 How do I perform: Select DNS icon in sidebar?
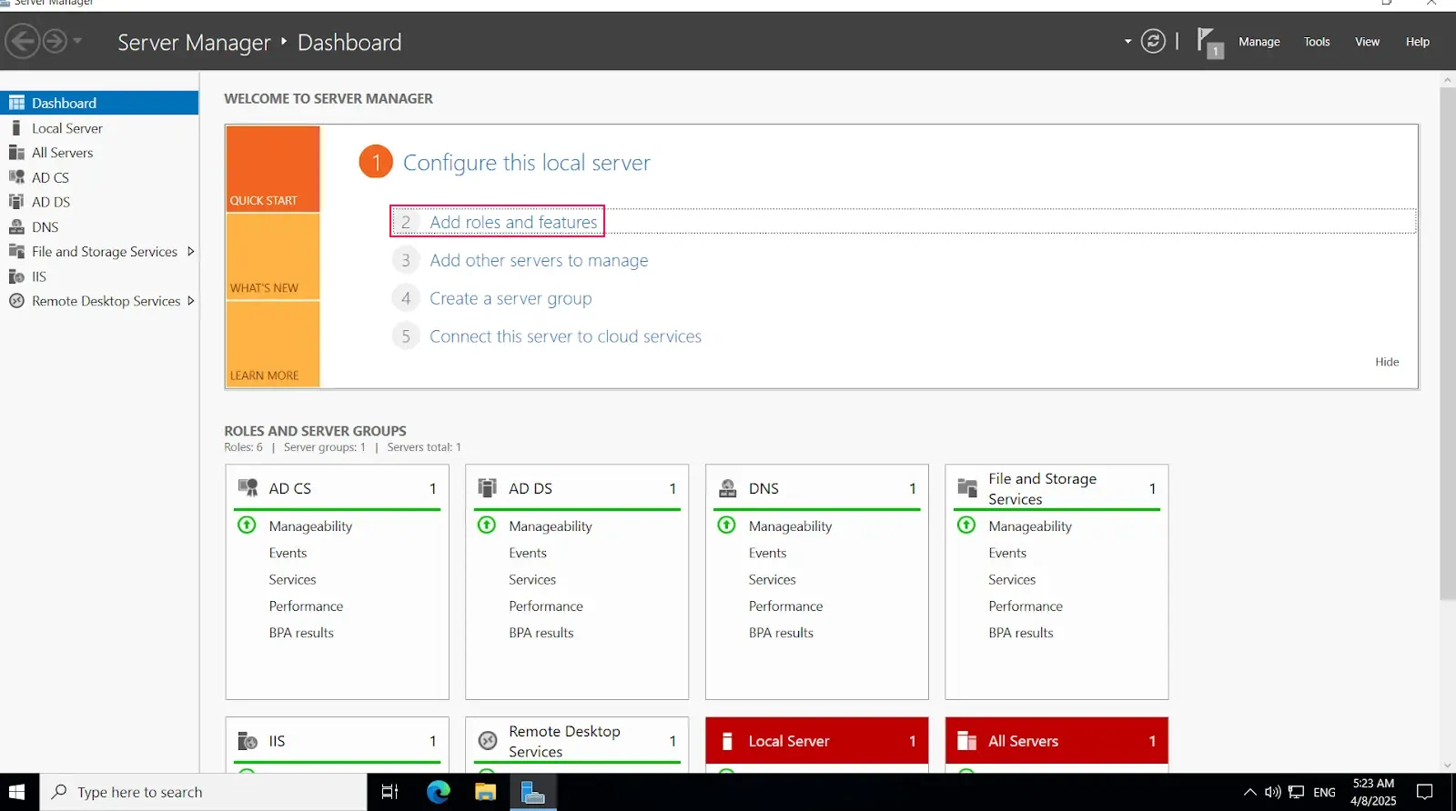coord(16,227)
